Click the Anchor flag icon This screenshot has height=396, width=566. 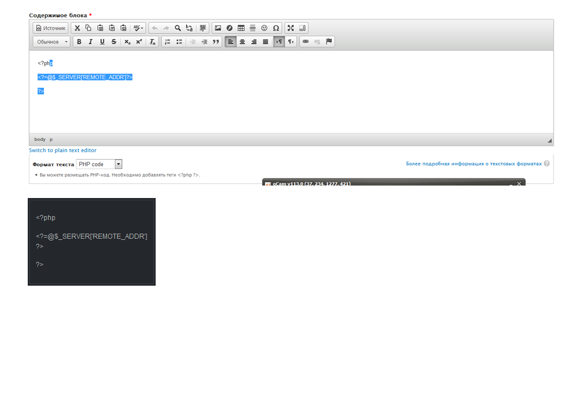[329, 42]
